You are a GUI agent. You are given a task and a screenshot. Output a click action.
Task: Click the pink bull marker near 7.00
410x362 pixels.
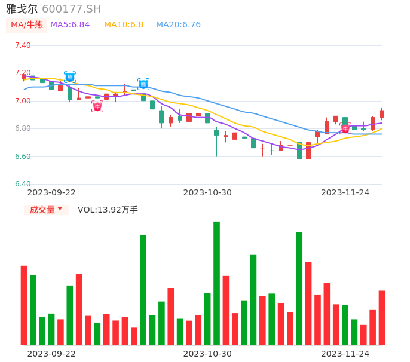tap(97, 107)
